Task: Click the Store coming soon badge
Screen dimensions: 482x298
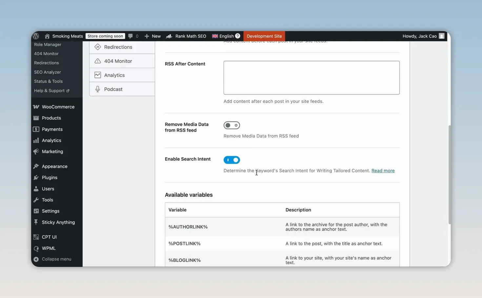Action: (105, 36)
